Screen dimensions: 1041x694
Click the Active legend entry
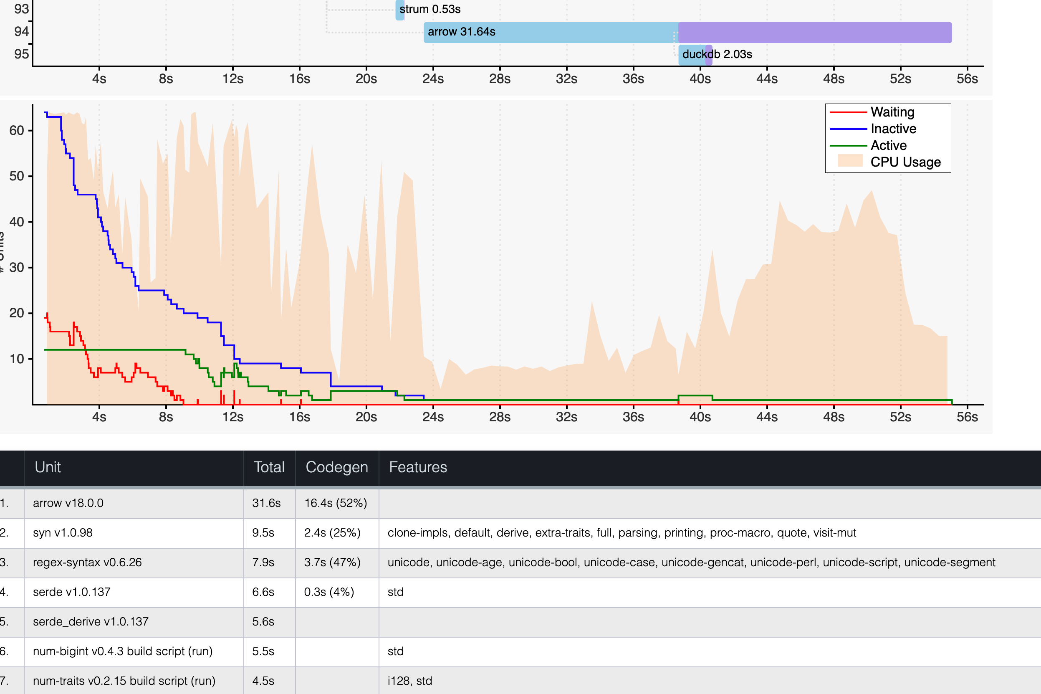888,146
